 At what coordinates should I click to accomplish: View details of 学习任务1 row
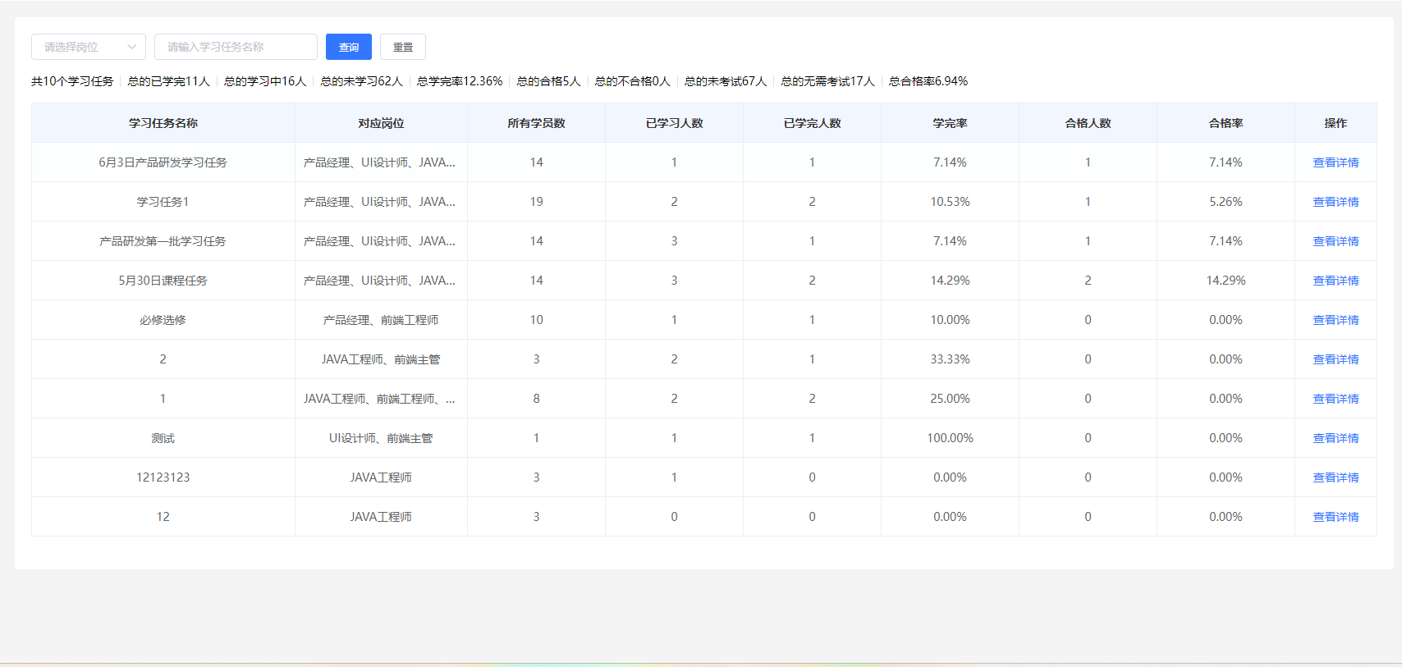1336,202
